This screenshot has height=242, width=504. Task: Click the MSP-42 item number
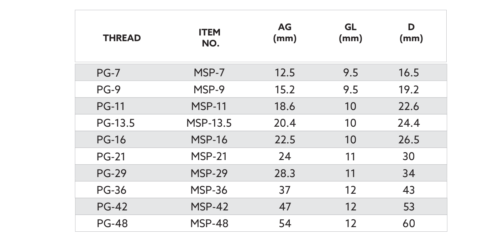[x=210, y=207]
